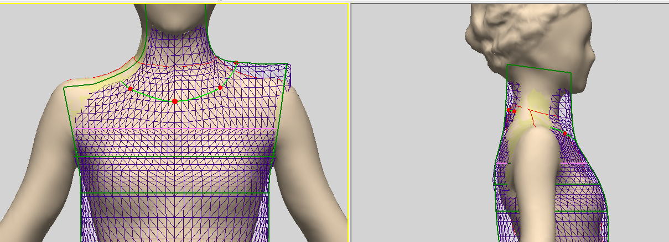Pick left red point on green neckline curve
Image resolution: width=669 pixels, height=242 pixels.
[x=130, y=89]
